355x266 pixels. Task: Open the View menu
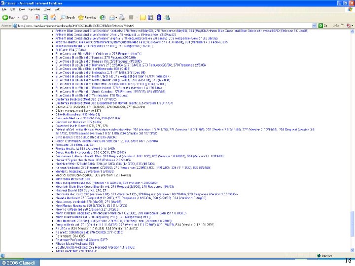coord(22,9)
